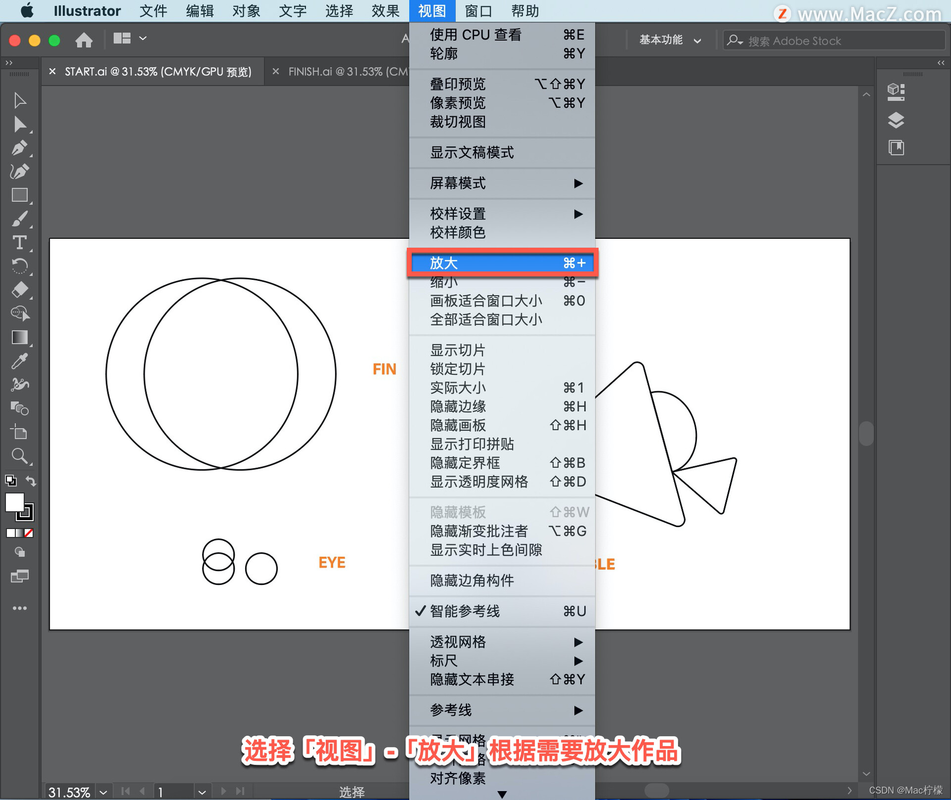Swap fill and stroke colors
The height and width of the screenshot is (800, 951).
[x=31, y=481]
